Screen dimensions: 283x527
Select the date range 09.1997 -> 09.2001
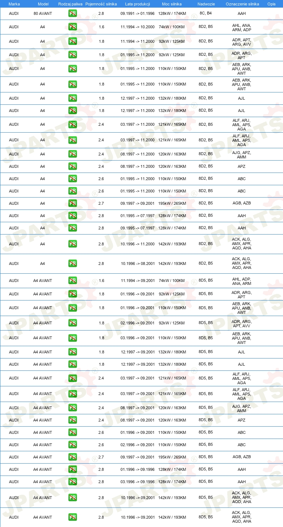(138, 457)
